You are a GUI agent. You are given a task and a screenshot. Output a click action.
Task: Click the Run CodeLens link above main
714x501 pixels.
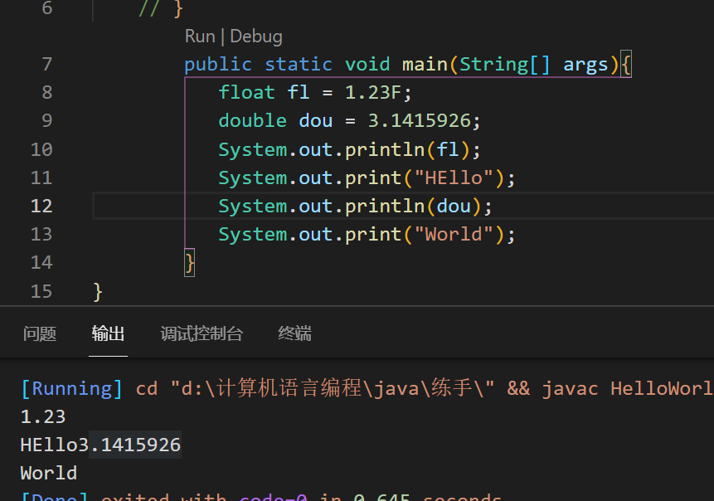pyautogui.click(x=199, y=36)
